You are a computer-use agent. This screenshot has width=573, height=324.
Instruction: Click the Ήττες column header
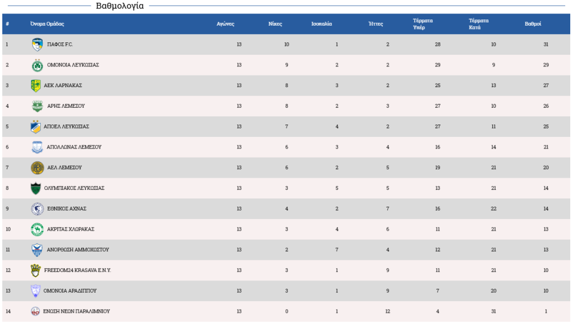point(375,23)
